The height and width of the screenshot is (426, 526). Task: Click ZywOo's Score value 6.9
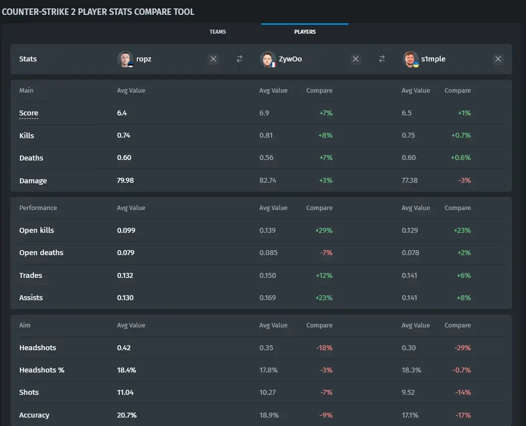(x=264, y=113)
